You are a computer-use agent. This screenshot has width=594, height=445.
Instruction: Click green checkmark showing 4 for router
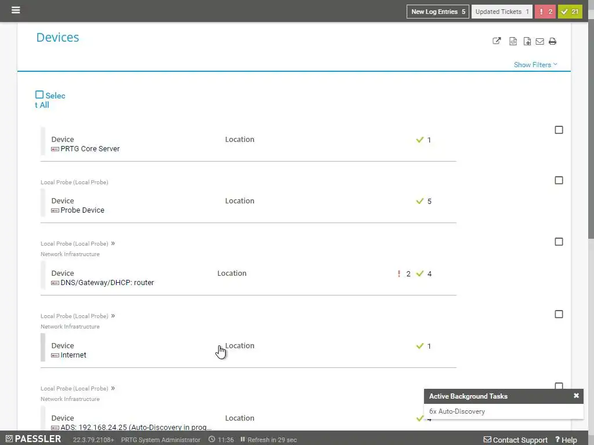pos(419,273)
